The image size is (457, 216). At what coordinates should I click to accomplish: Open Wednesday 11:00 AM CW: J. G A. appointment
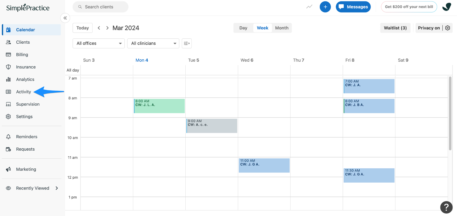264,165
